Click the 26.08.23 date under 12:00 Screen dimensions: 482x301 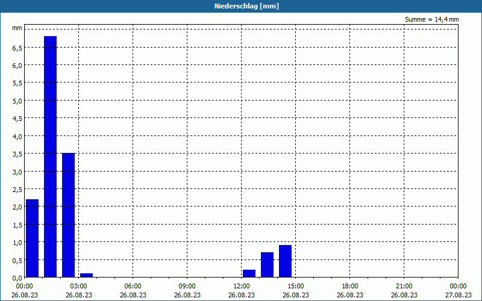[x=242, y=295]
